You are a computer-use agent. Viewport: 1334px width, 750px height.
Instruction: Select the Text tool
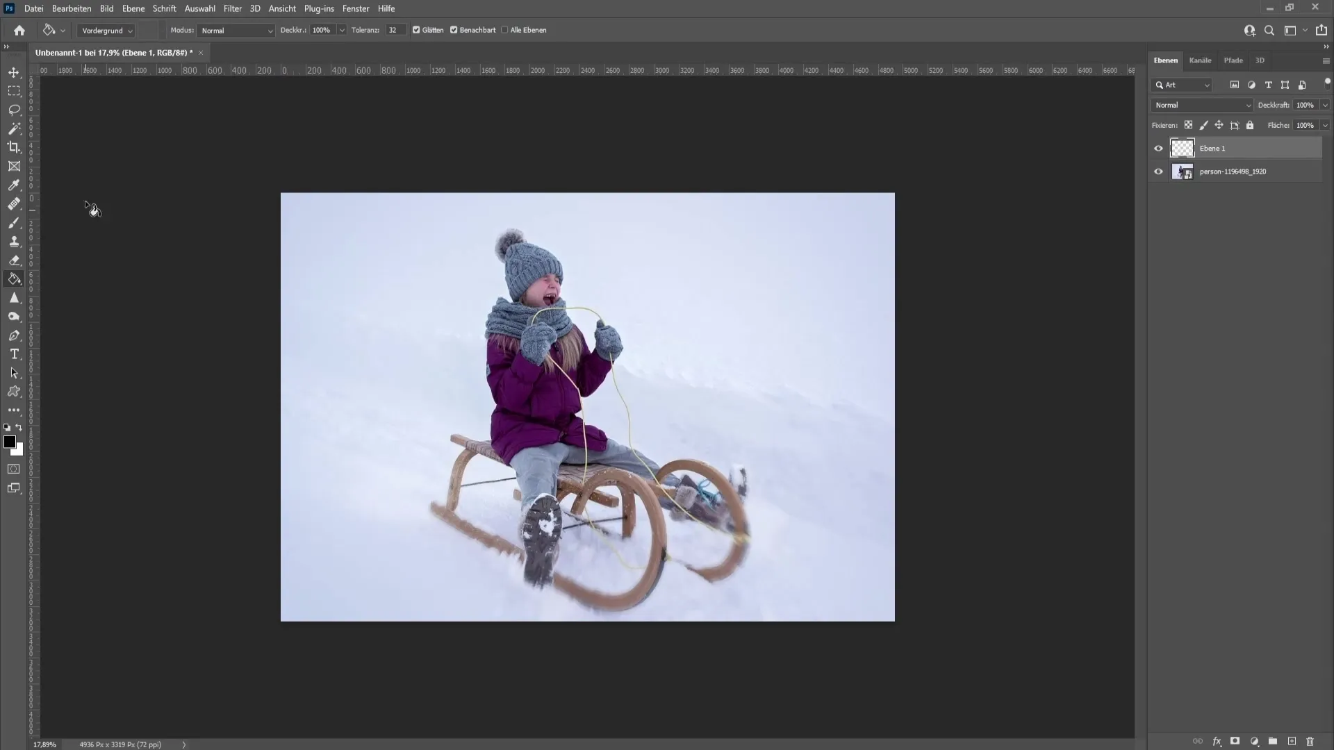tap(14, 353)
